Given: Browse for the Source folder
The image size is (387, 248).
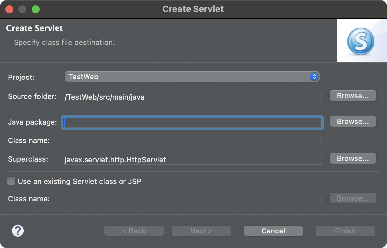Looking at the screenshot, I should click(353, 96).
